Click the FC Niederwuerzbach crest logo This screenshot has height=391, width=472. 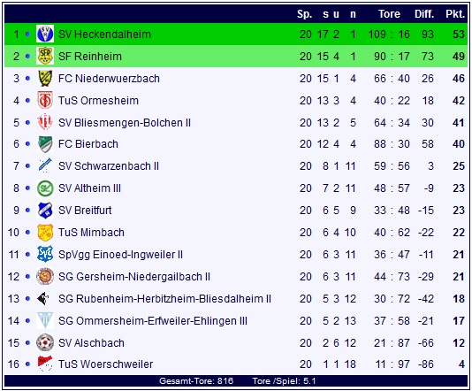(x=45, y=79)
